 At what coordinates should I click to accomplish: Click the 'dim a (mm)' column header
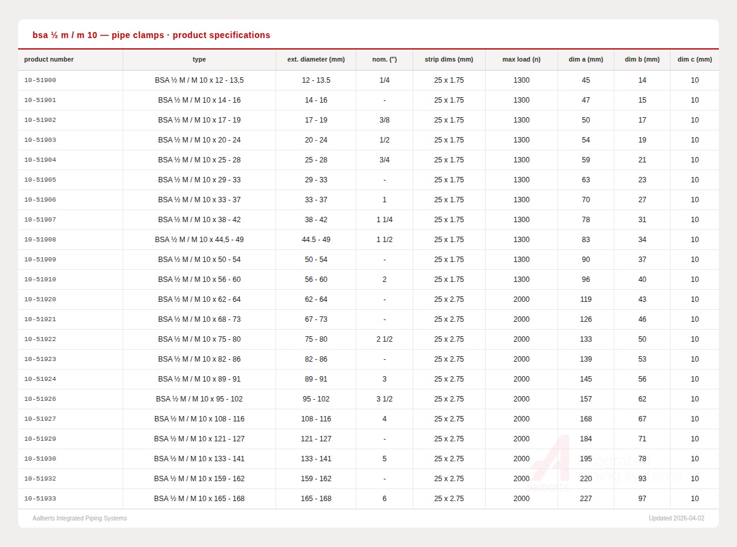pos(585,60)
